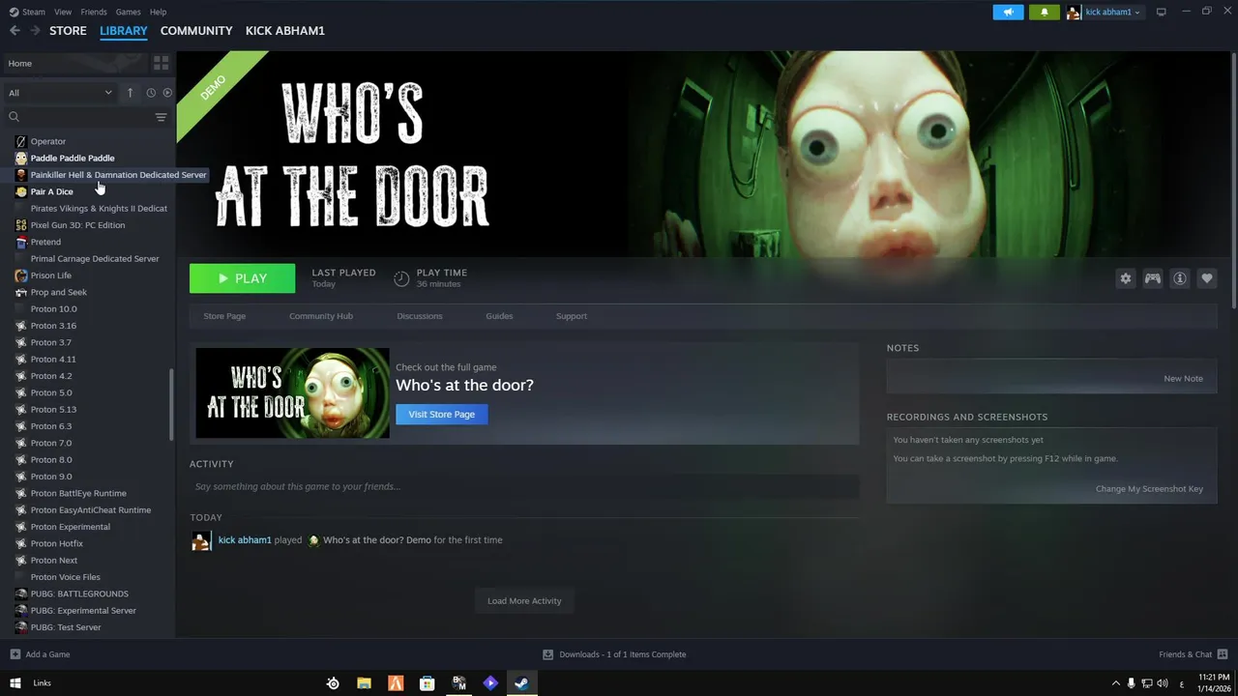The height and width of the screenshot is (696, 1238).
Task: Go back with the navigation arrow
Action: point(15,31)
